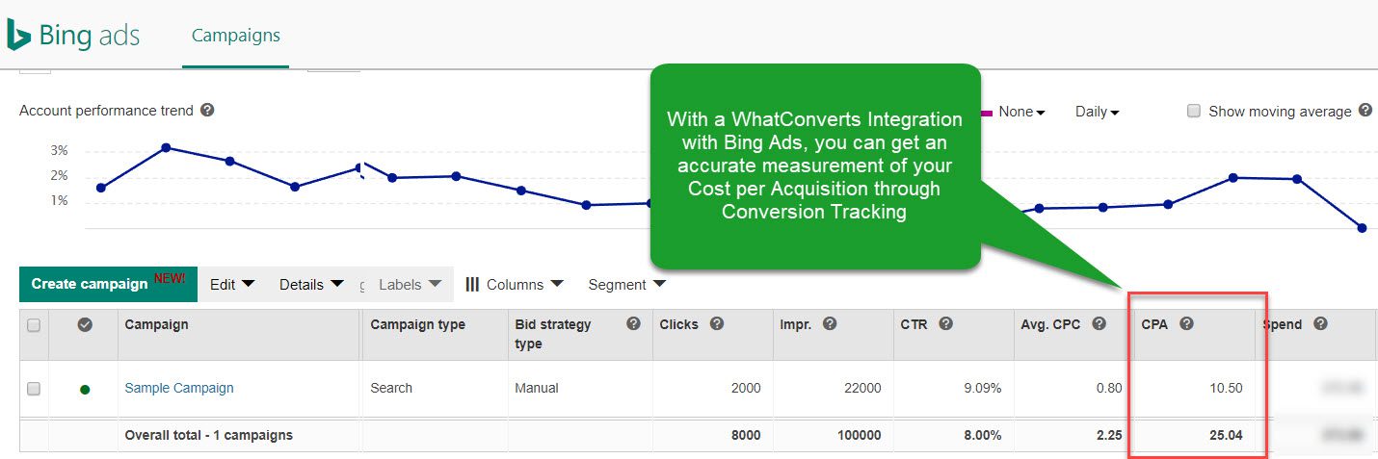Enable Show moving average checkbox

(x=1194, y=111)
